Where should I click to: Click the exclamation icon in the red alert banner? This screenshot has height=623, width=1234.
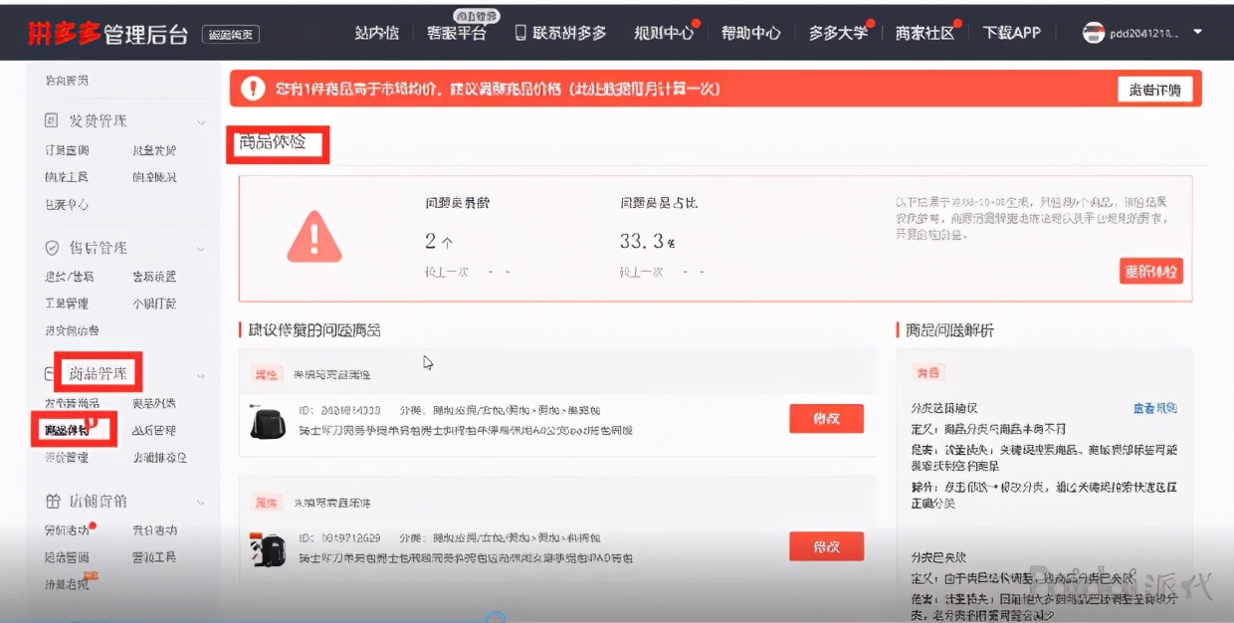click(253, 89)
